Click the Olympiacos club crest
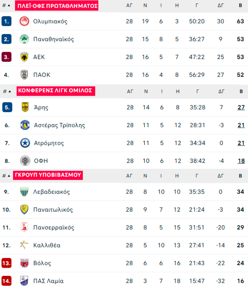Screen dimensions: 248x287 [x=24, y=21]
